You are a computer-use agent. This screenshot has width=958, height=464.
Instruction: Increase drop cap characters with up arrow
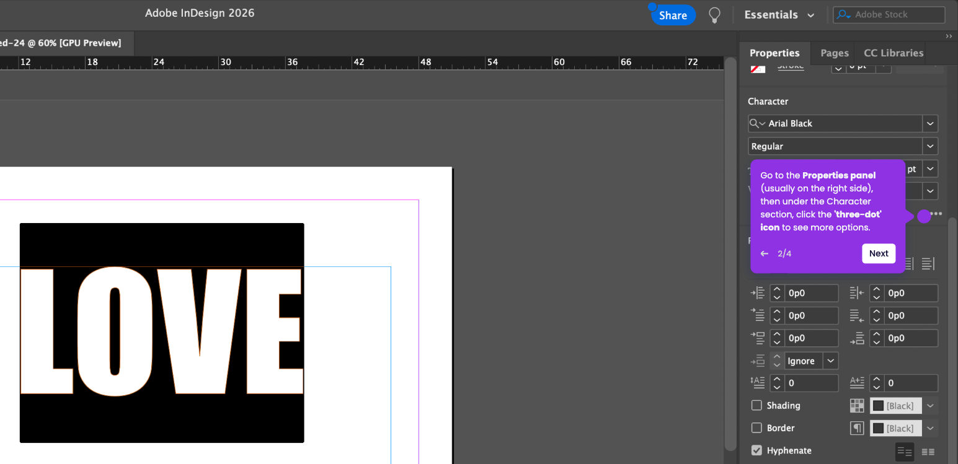pyautogui.click(x=876, y=379)
